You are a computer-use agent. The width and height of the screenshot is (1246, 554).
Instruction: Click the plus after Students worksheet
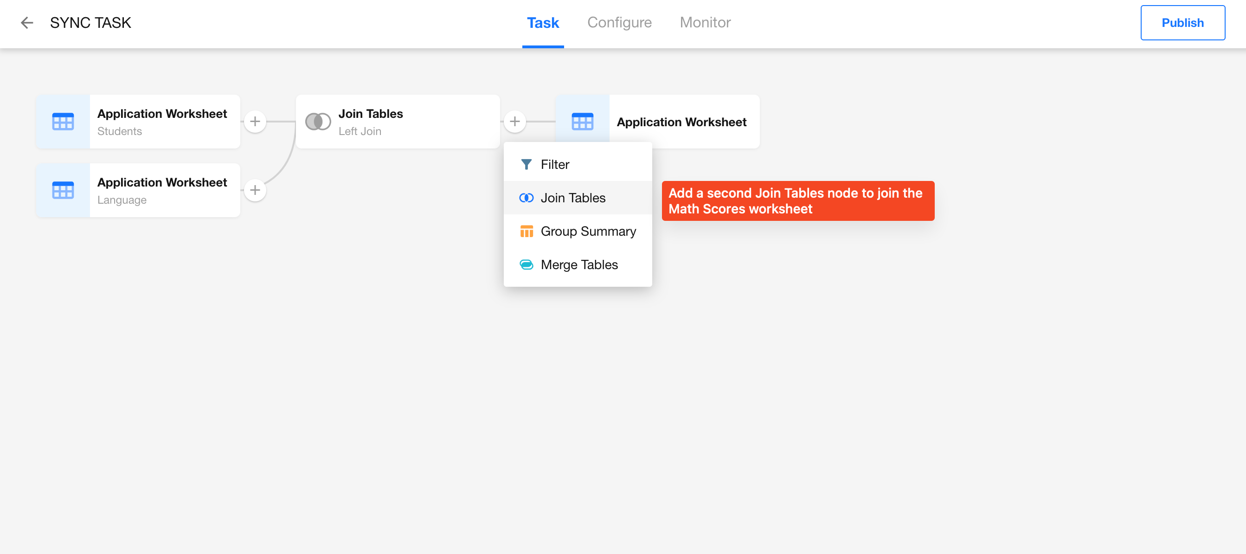255,122
